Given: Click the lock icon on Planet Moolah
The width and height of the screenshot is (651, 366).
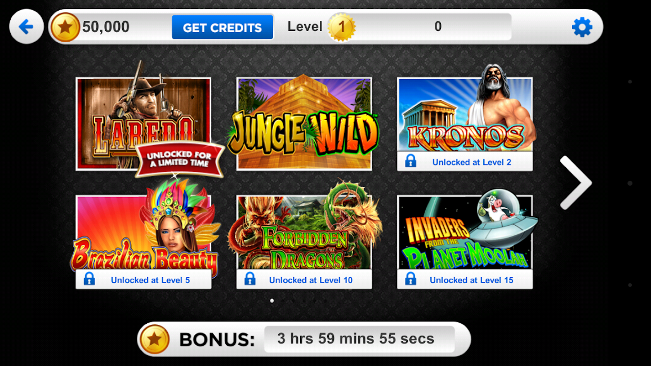Looking at the screenshot, I should pyautogui.click(x=411, y=279).
